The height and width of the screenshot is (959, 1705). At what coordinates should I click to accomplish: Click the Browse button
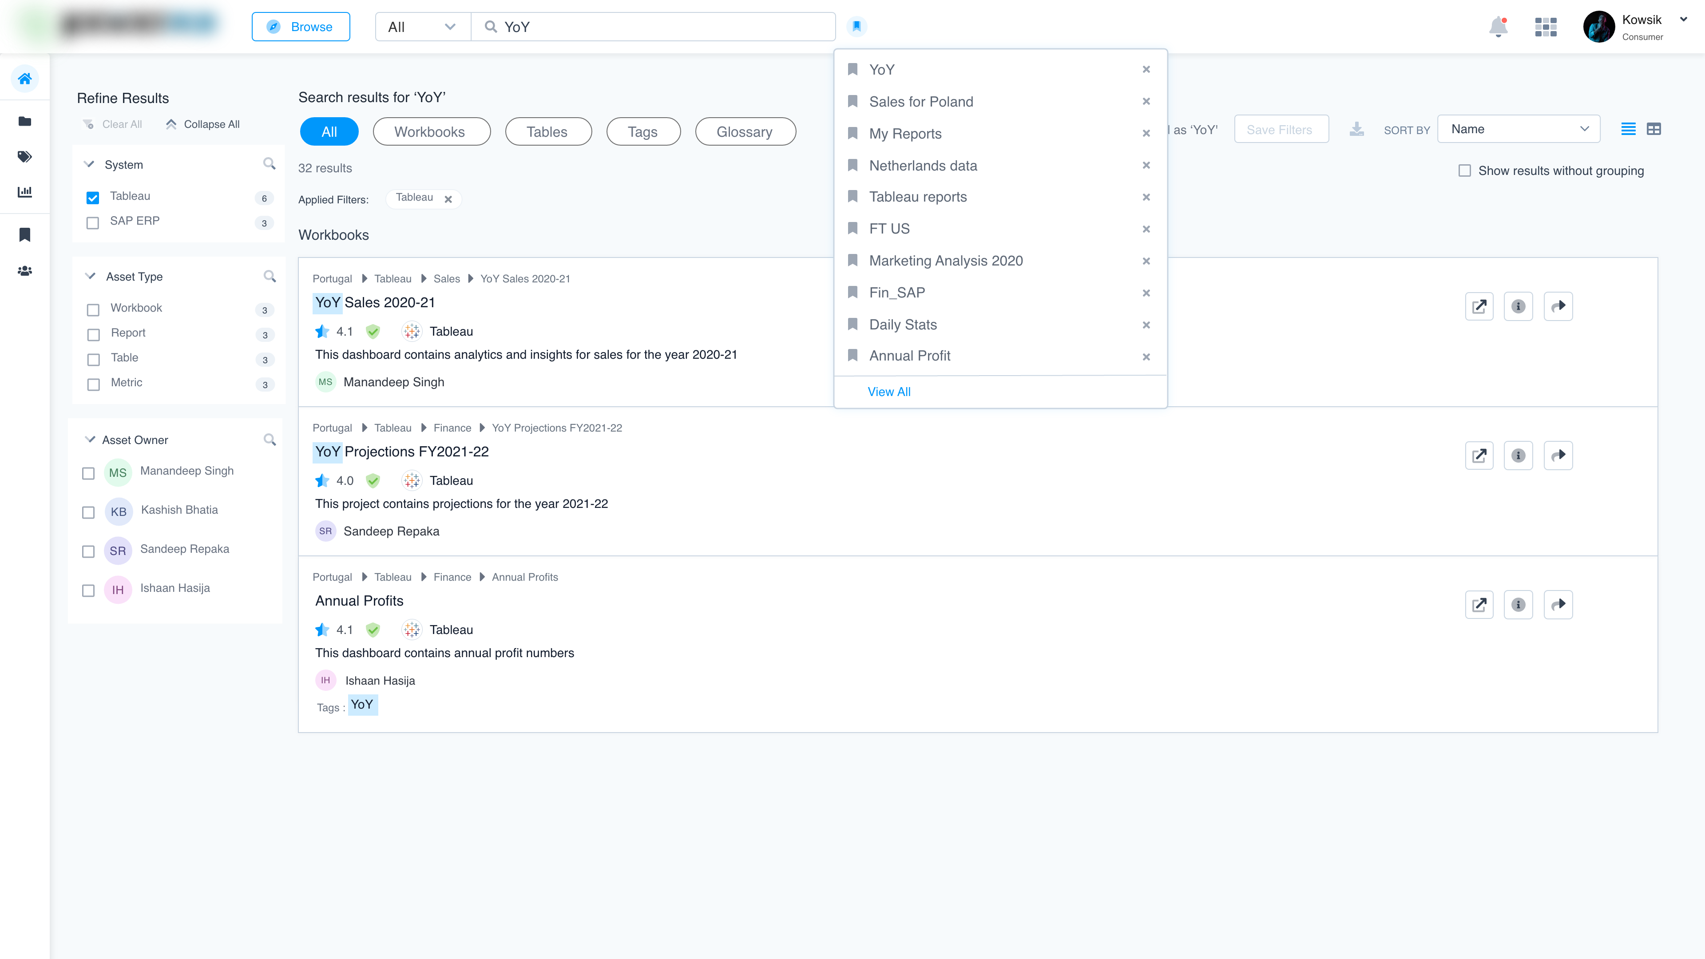301,27
